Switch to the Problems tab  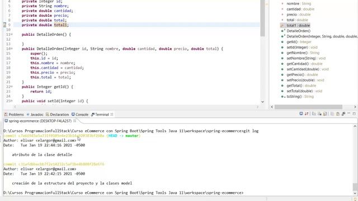[14, 114]
